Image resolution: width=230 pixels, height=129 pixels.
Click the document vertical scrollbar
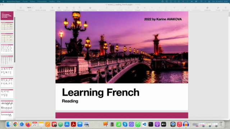[229, 14]
